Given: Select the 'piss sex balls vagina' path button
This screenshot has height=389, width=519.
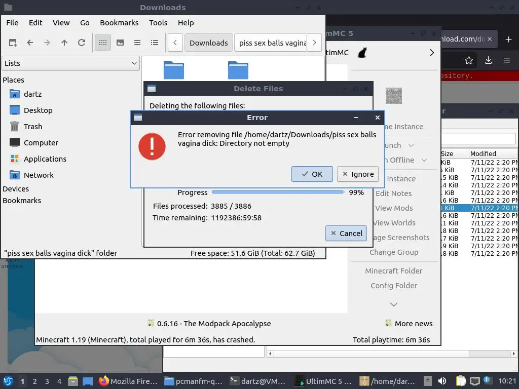Looking at the screenshot, I should point(271,43).
